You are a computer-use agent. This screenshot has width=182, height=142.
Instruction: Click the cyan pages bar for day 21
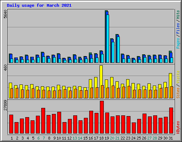[118, 50]
